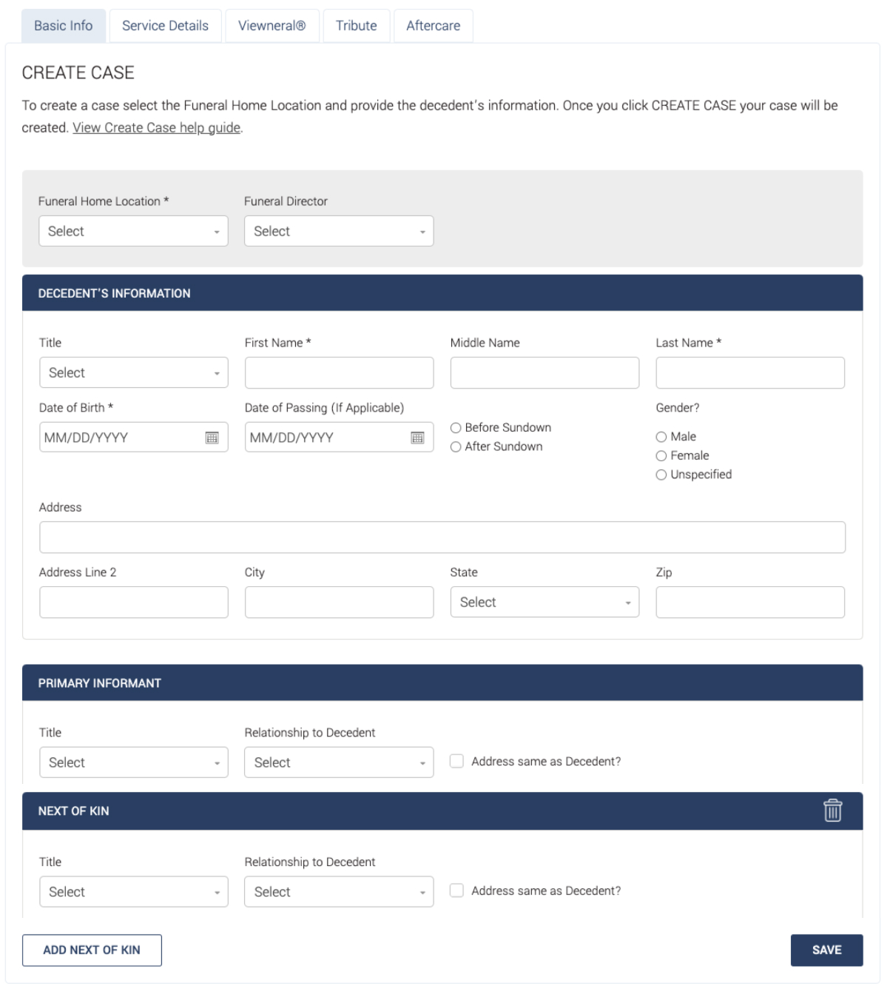This screenshot has width=890, height=986.
Task: Open the Date of Birth calendar picker
Action: click(x=212, y=437)
